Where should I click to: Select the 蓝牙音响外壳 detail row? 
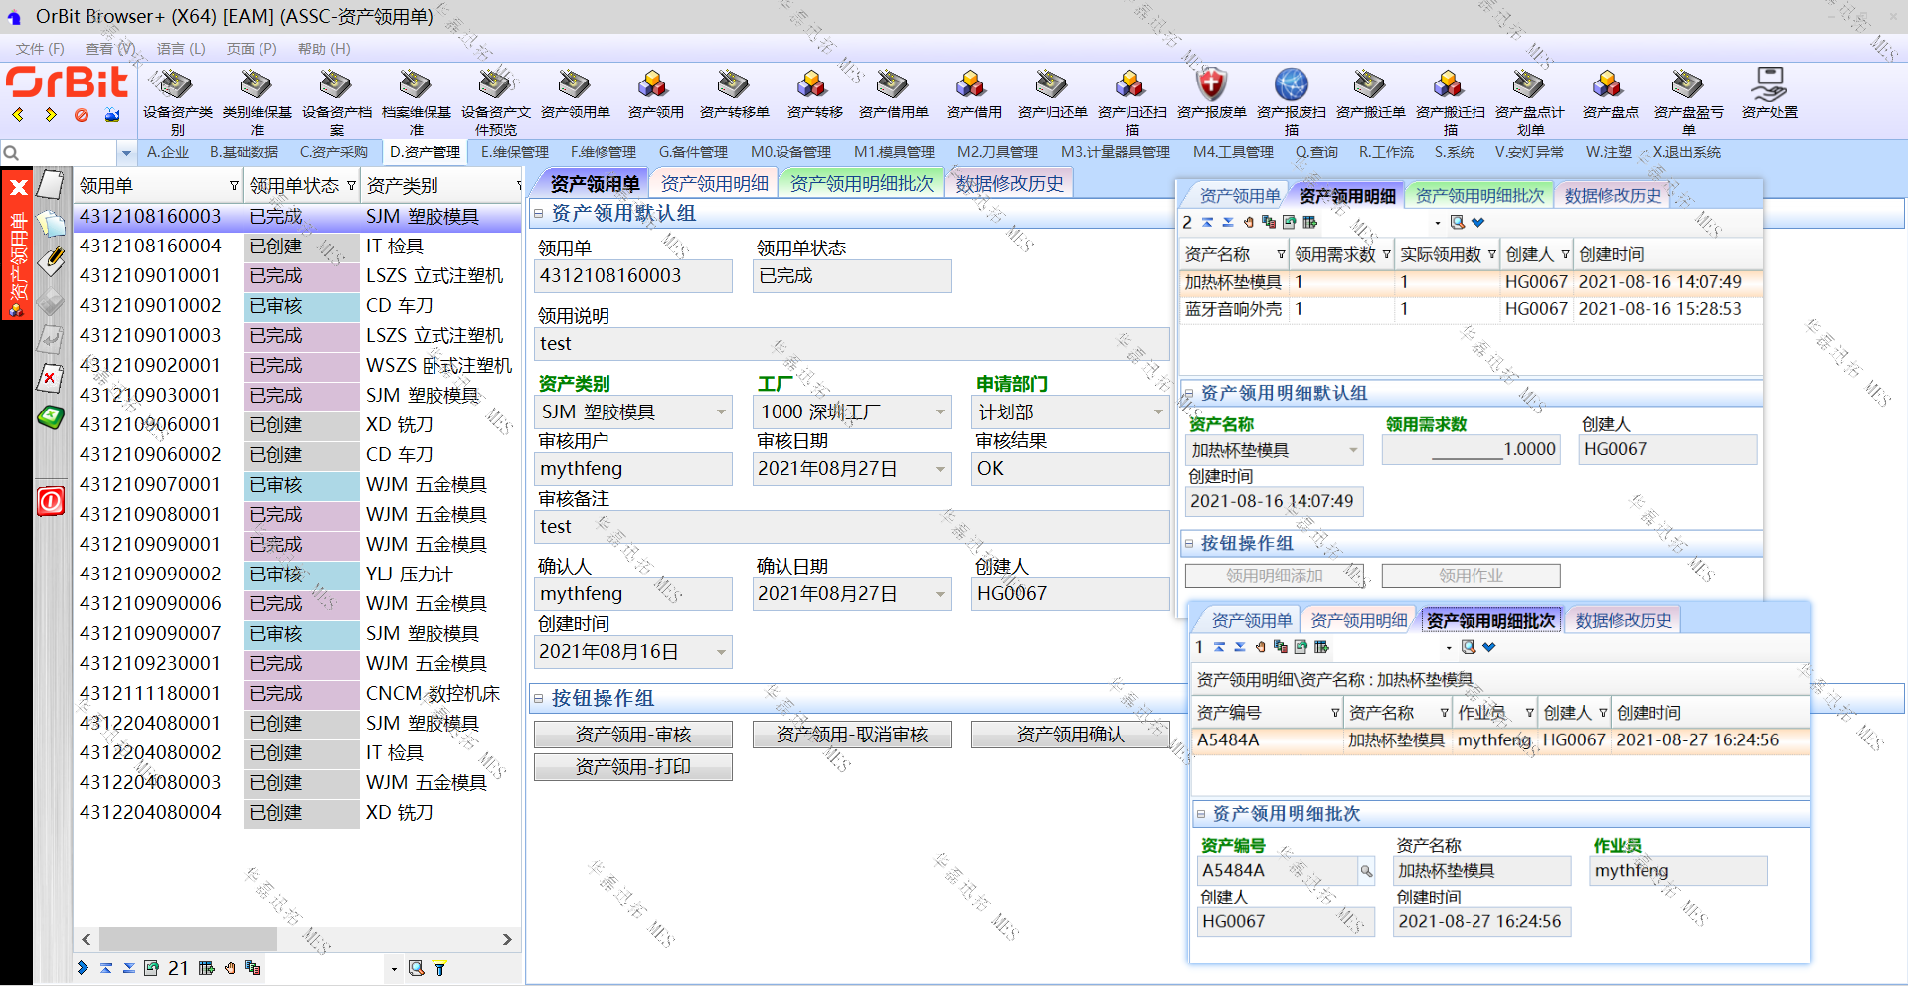coord(1470,310)
